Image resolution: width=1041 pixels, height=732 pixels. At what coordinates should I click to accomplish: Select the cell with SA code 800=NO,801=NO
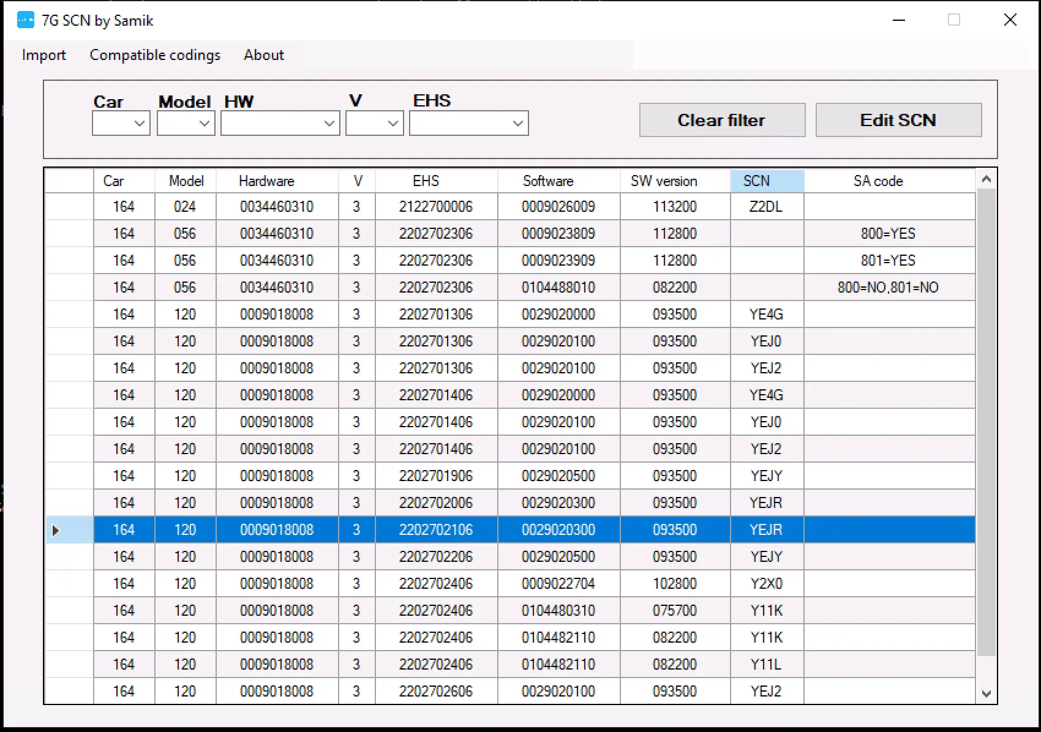[888, 288]
